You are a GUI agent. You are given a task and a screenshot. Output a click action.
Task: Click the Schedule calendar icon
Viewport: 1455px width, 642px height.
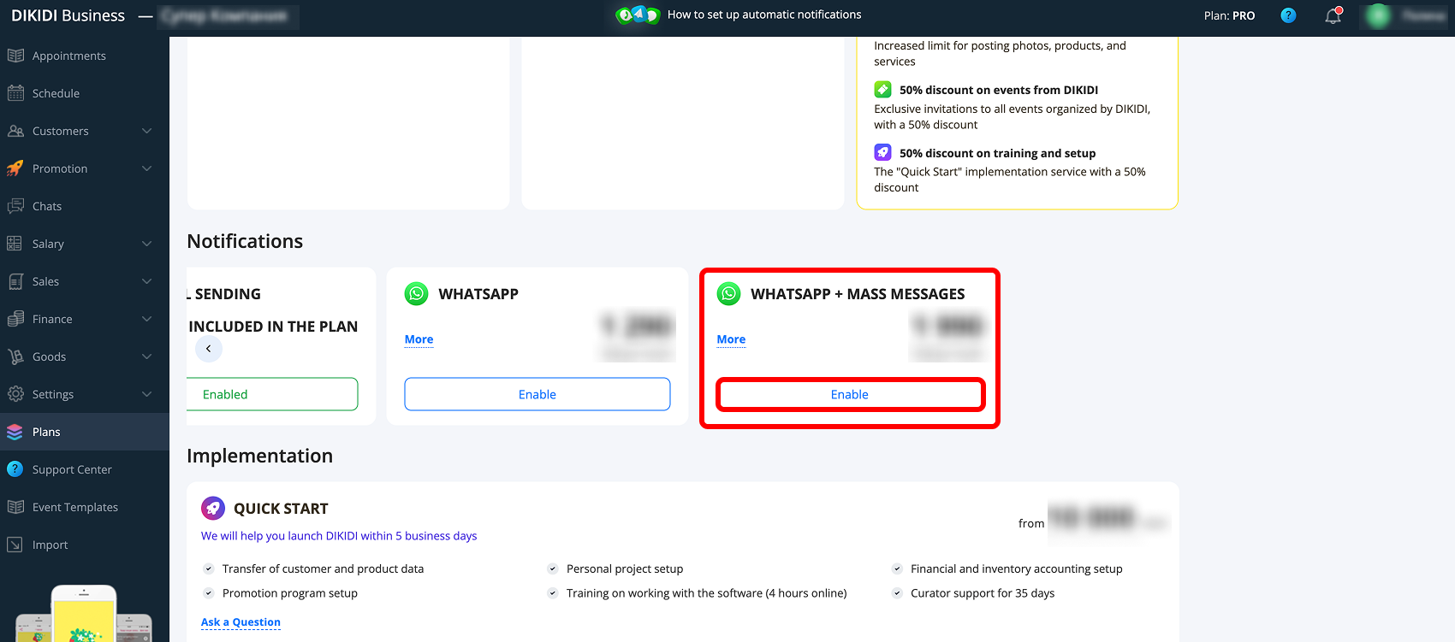pos(15,93)
